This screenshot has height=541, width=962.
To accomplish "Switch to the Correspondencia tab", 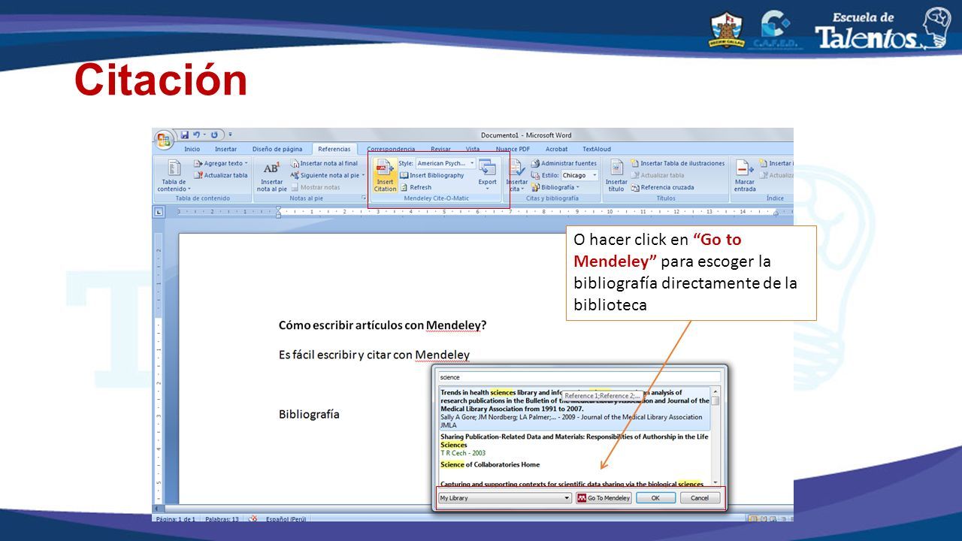I will click(x=391, y=149).
